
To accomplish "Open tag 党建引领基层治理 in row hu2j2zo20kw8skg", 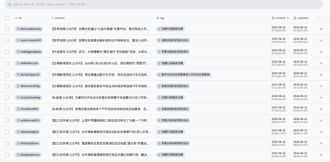I will pyautogui.click(x=170, y=98).
